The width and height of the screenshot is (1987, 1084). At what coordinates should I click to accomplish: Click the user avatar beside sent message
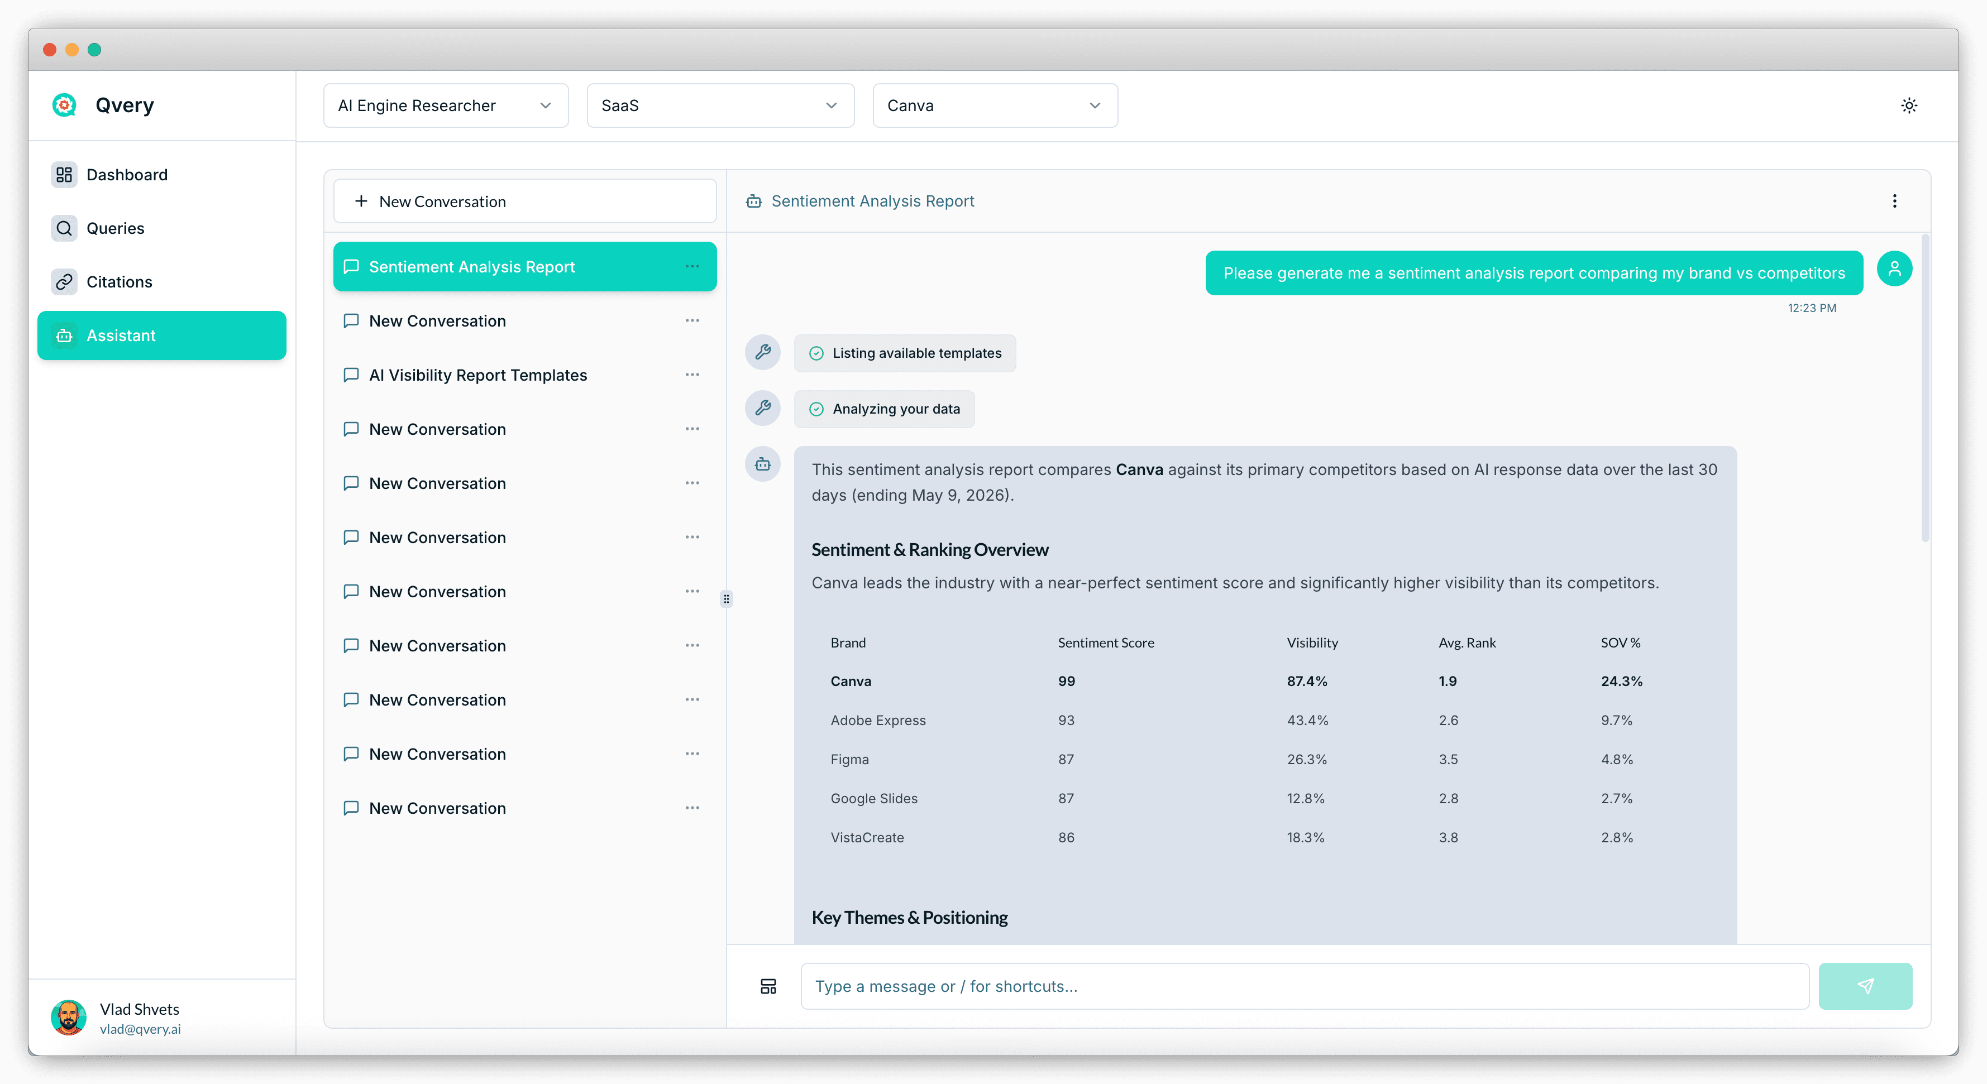[1894, 269]
